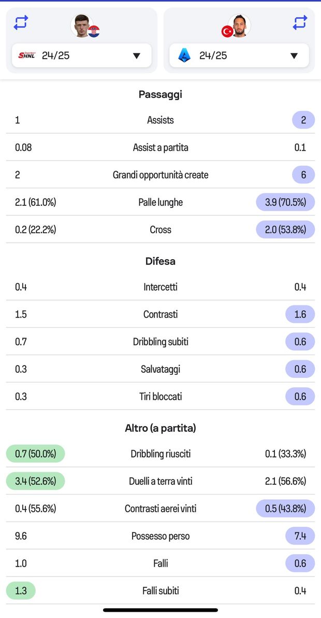Image resolution: width=321 pixels, height=618 pixels.
Task: Tap the Difesa section heading
Action: [x=160, y=261]
